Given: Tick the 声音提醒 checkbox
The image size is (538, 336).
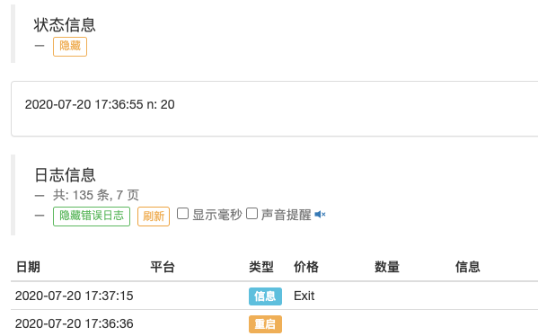Looking at the screenshot, I should [251, 214].
